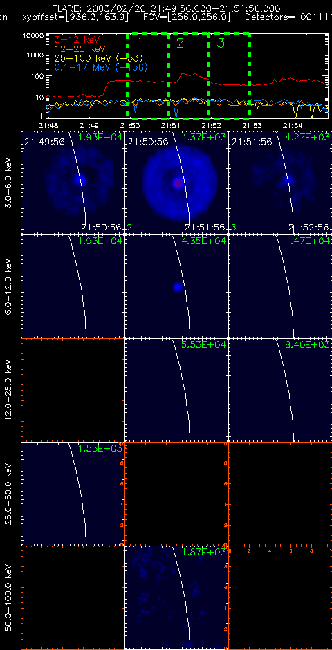332x650 pixels.
Task: Click interval 2 label in lightcurve plot
Action: pos(180,43)
